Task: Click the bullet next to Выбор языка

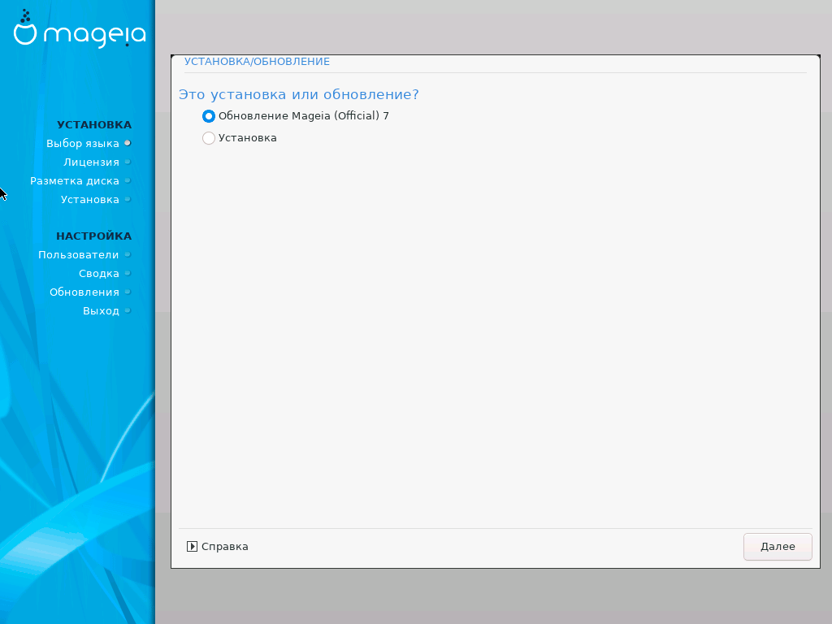Action: [x=128, y=143]
